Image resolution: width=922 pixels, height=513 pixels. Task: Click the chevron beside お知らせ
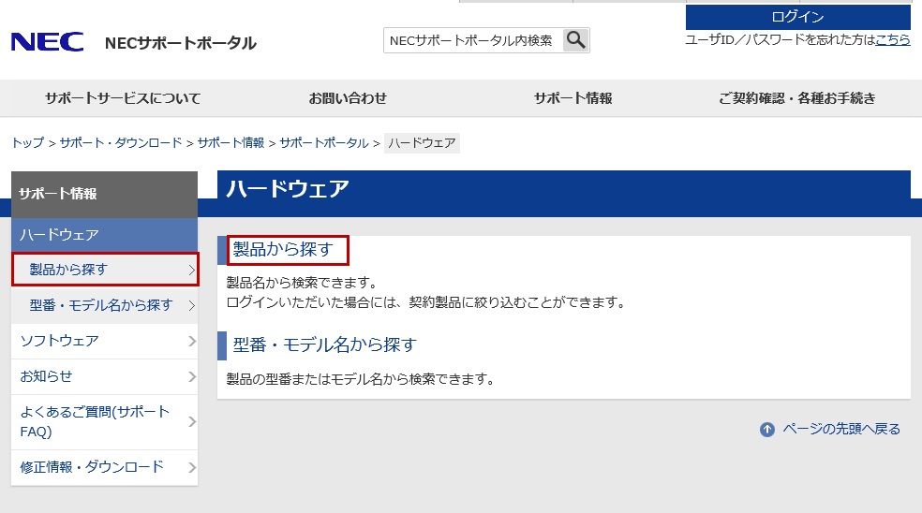pos(192,376)
